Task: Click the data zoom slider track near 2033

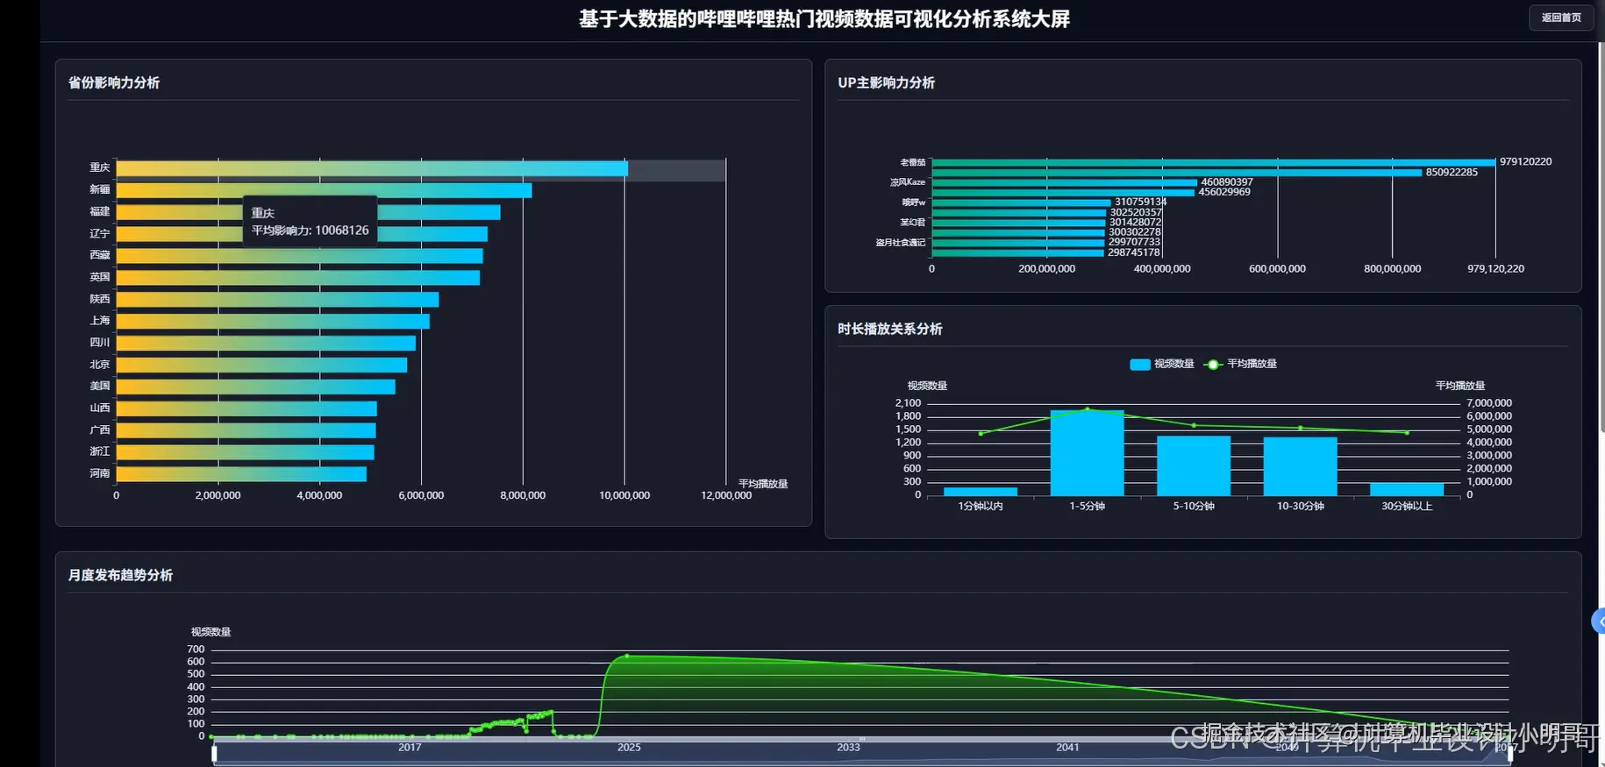Action: 848,752
